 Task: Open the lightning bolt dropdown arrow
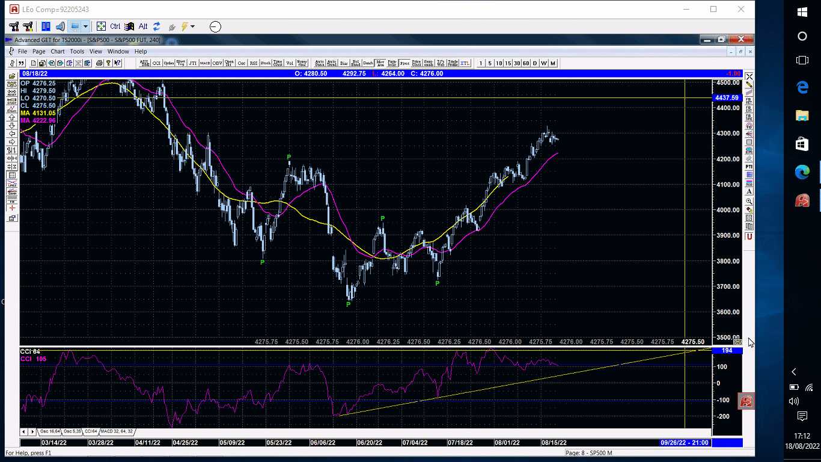click(x=193, y=26)
